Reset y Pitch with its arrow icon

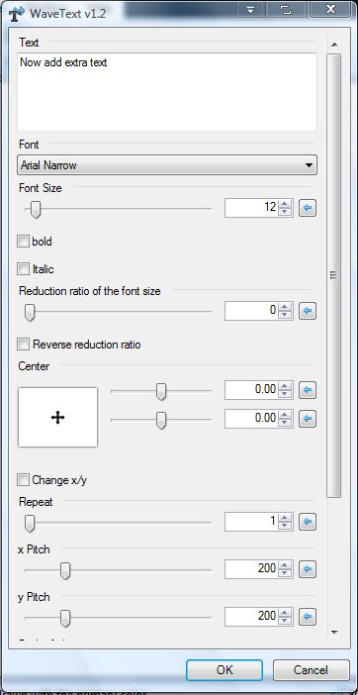tap(308, 617)
